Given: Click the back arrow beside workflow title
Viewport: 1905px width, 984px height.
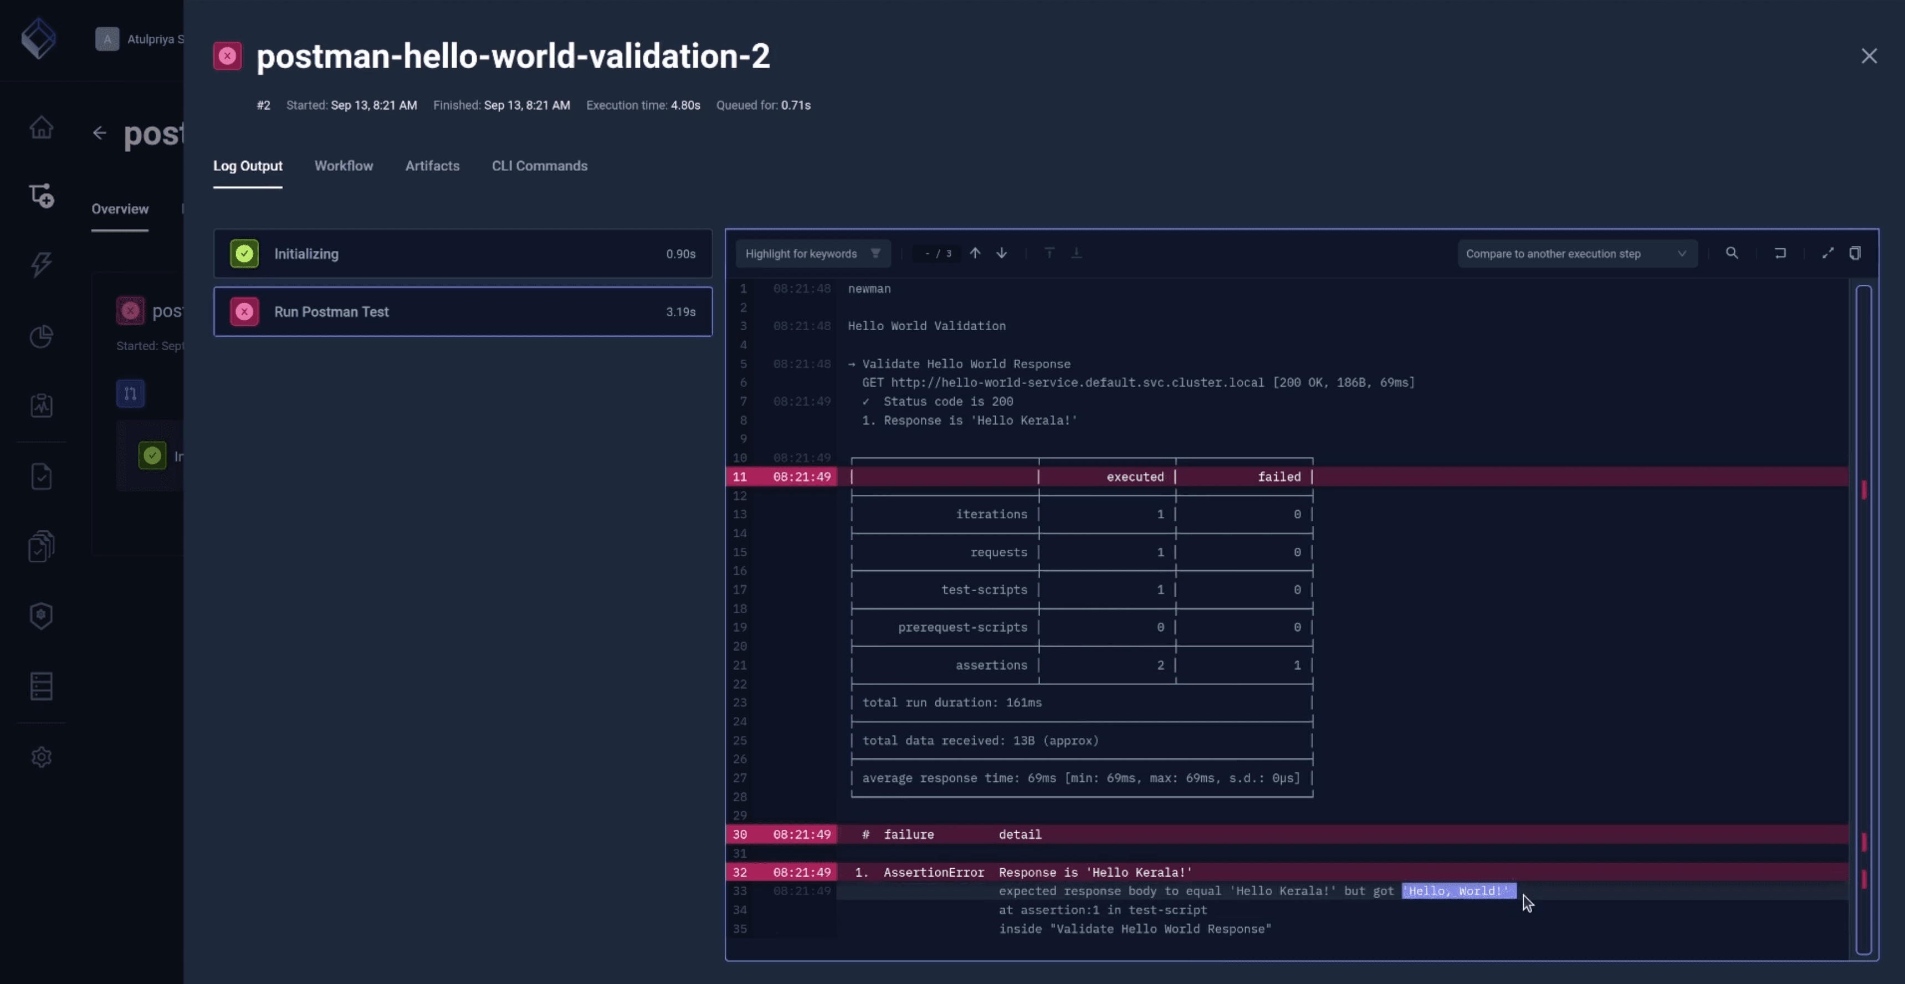Looking at the screenshot, I should [100, 133].
